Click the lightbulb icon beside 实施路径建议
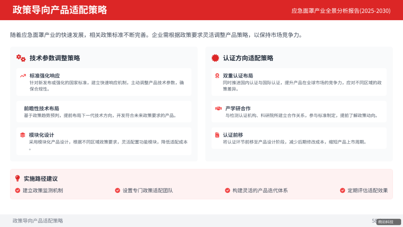Screen dimensions: 403x227 click(x=17, y=178)
